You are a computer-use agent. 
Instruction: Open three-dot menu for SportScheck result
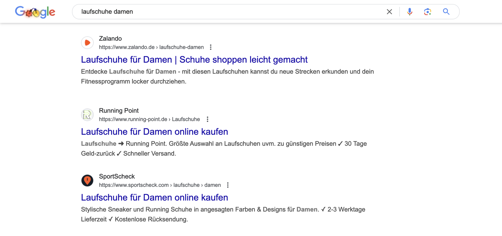tap(228, 185)
